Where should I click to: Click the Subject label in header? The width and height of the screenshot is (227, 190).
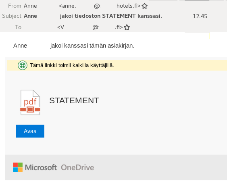click(x=12, y=16)
